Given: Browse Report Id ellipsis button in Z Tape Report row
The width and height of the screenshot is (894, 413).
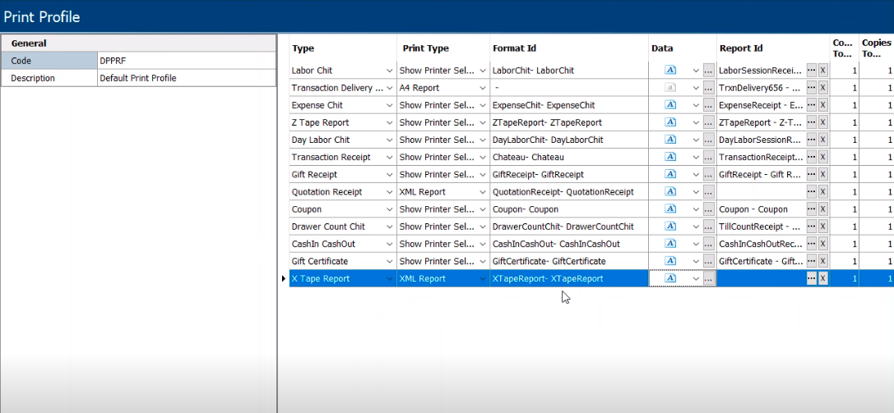Looking at the screenshot, I should tap(812, 122).
